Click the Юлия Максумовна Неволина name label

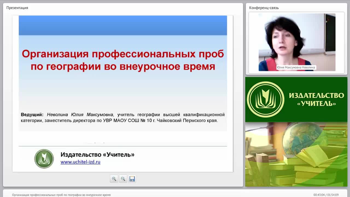[296, 67]
